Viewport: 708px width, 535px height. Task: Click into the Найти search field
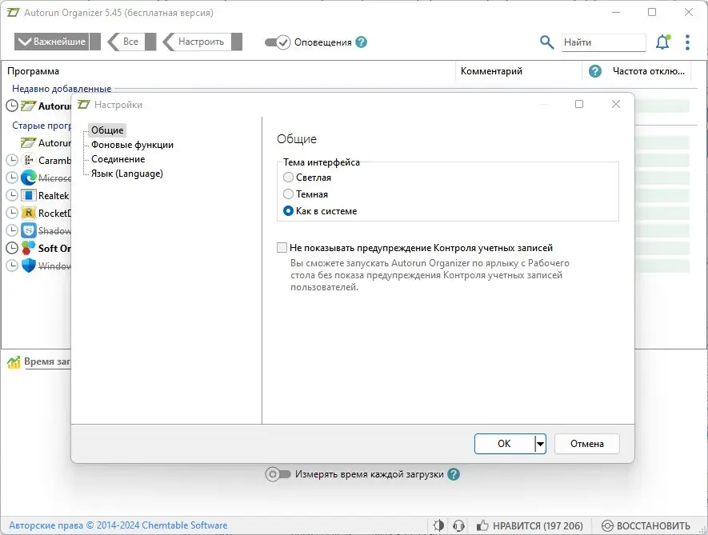tap(603, 42)
